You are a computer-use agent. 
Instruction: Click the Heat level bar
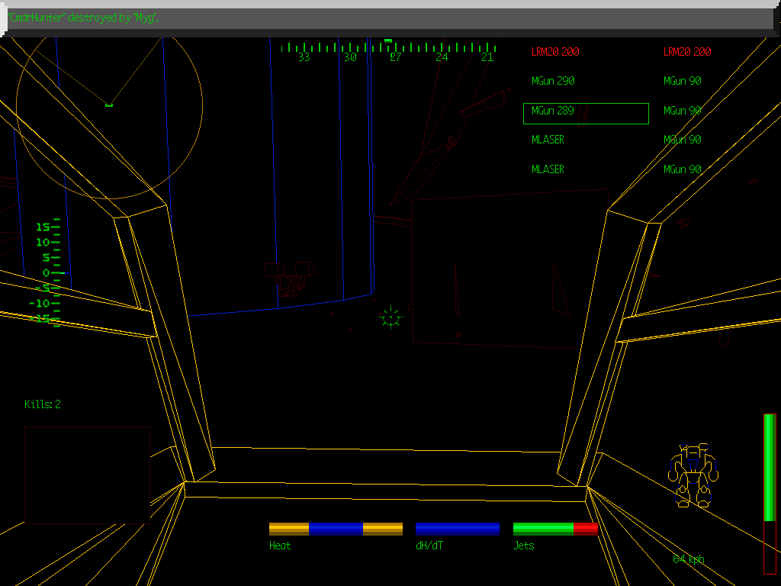coord(336,529)
